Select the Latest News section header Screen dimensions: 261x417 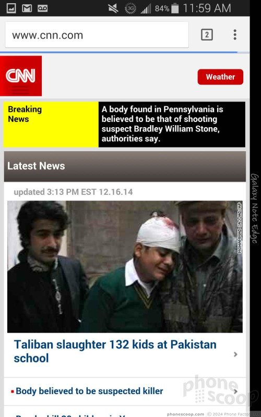tap(125, 166)
